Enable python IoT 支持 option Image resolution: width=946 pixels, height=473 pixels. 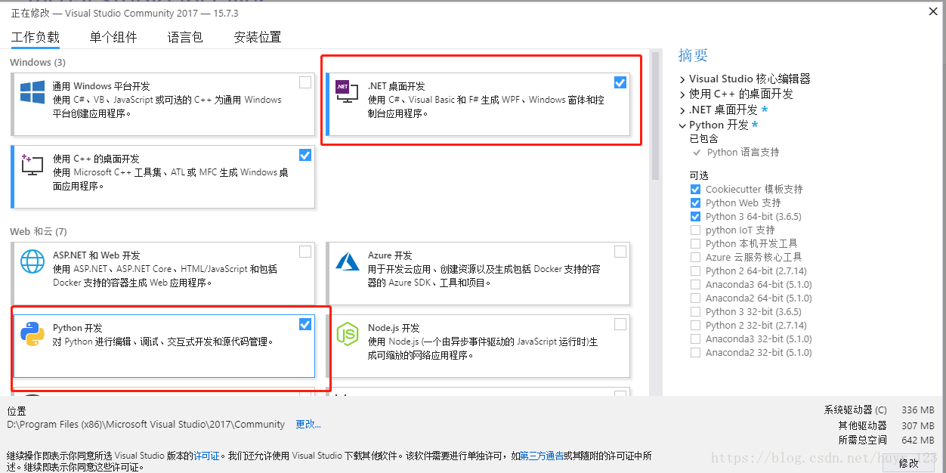(695, 230)
